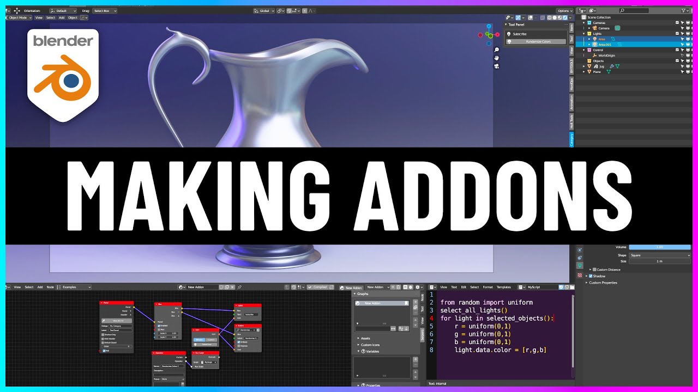Switch to Item tab in viewport sidebar

point(571,28)
